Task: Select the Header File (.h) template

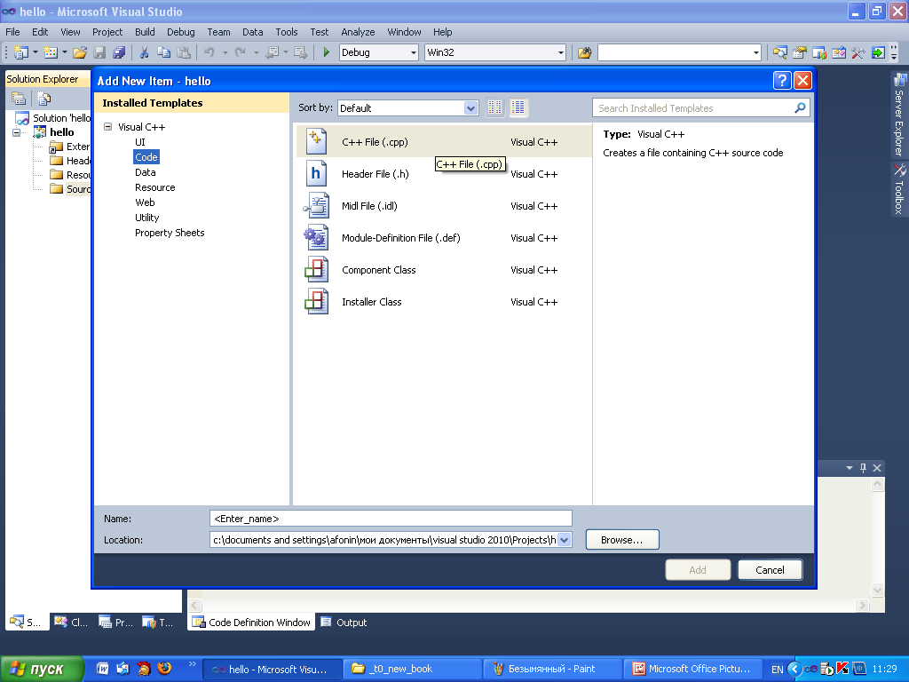Action: [444, 174]
